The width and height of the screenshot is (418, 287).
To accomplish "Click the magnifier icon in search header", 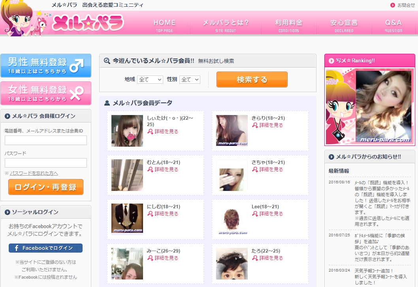I will coord(107,61).
